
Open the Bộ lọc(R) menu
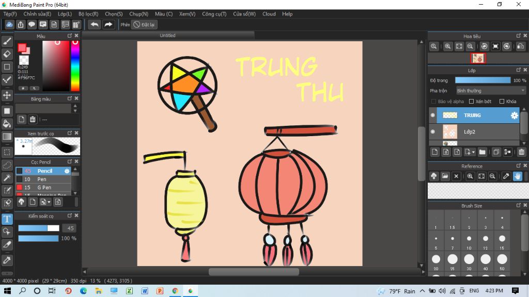[x=88, y=14]
